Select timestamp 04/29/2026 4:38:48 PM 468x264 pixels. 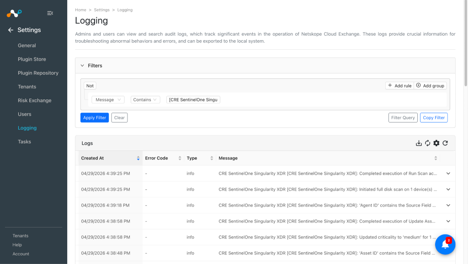coord(106,253)
